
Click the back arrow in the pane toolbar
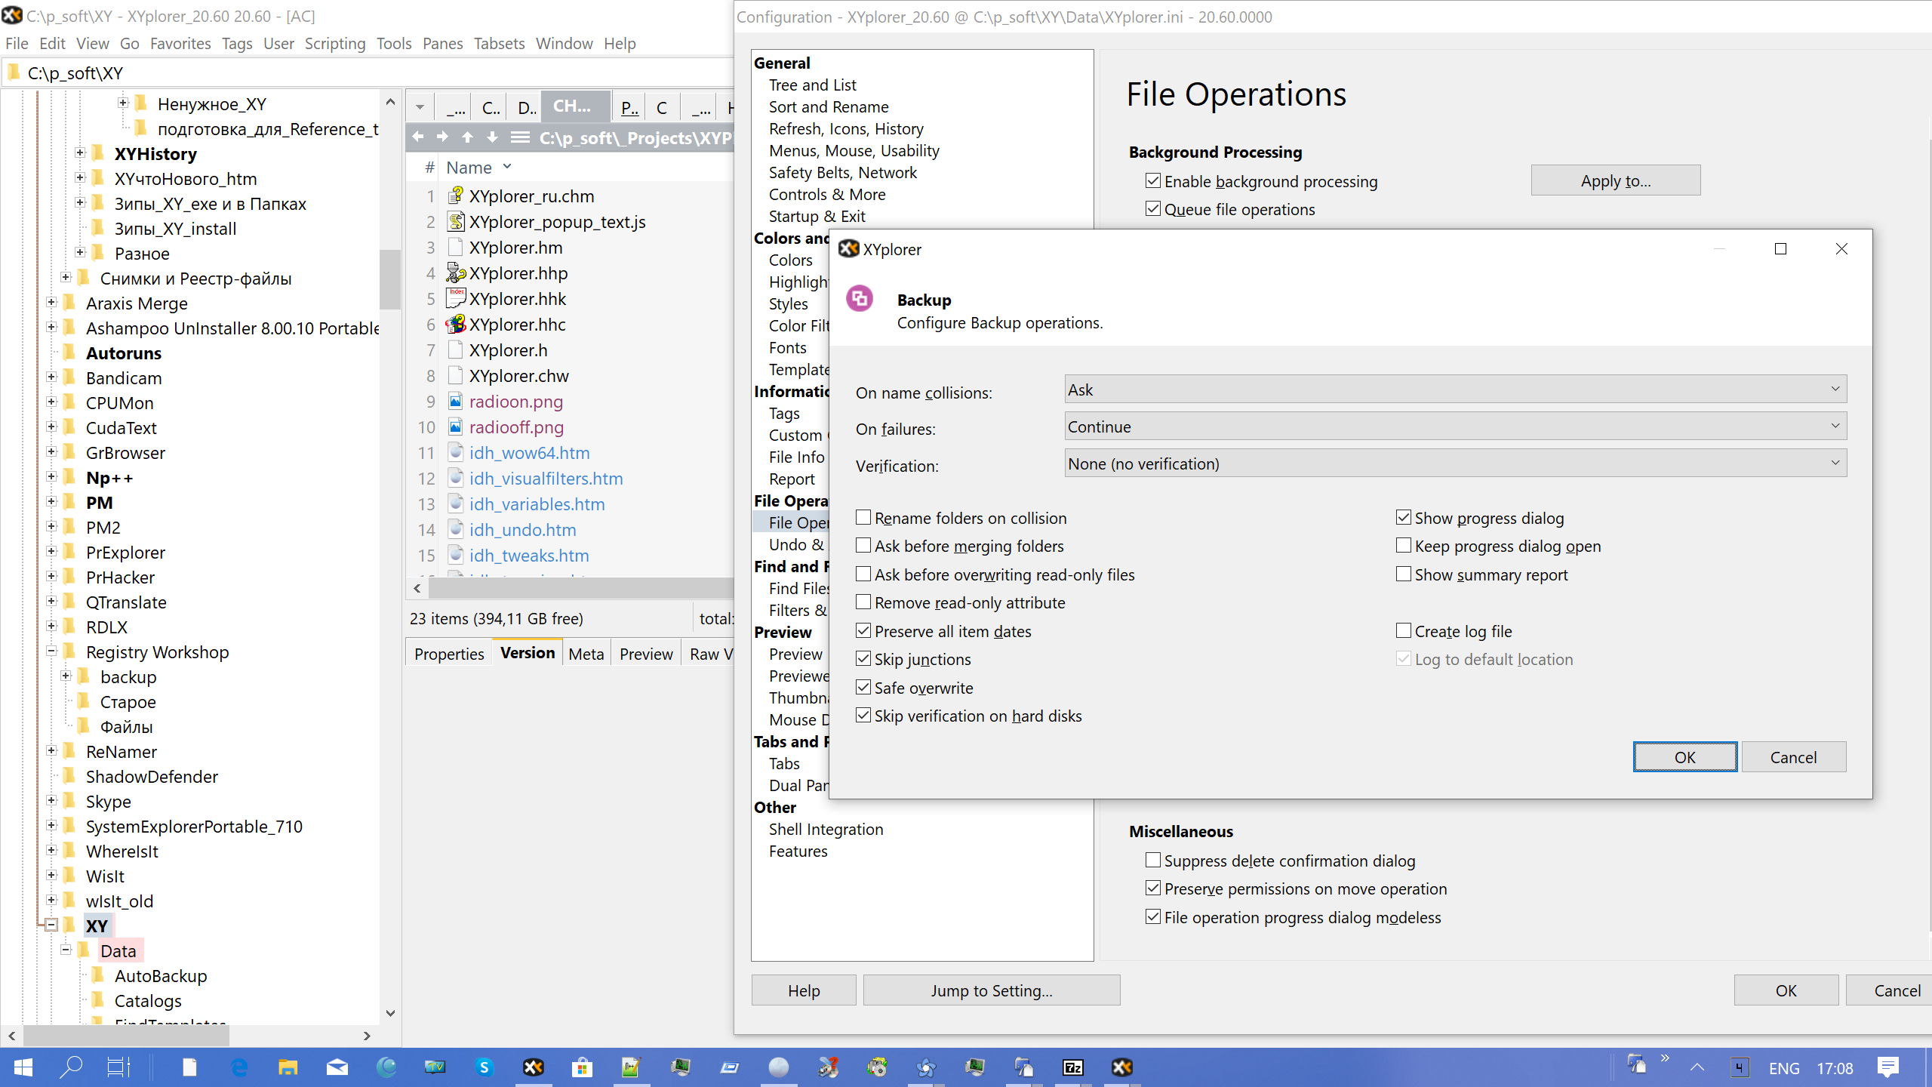[418, 137]
